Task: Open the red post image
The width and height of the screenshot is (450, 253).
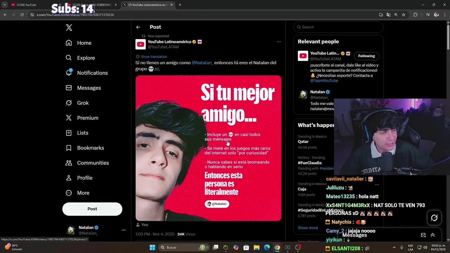Action: [208, 148]
